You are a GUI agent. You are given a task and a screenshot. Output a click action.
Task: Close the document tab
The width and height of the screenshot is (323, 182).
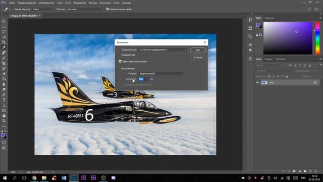39,16
